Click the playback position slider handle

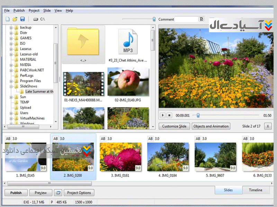(198, 115)
